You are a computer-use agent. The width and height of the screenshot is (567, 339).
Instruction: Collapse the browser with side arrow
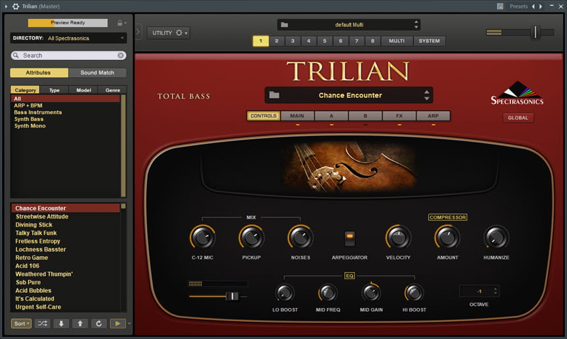pos(138,32)
